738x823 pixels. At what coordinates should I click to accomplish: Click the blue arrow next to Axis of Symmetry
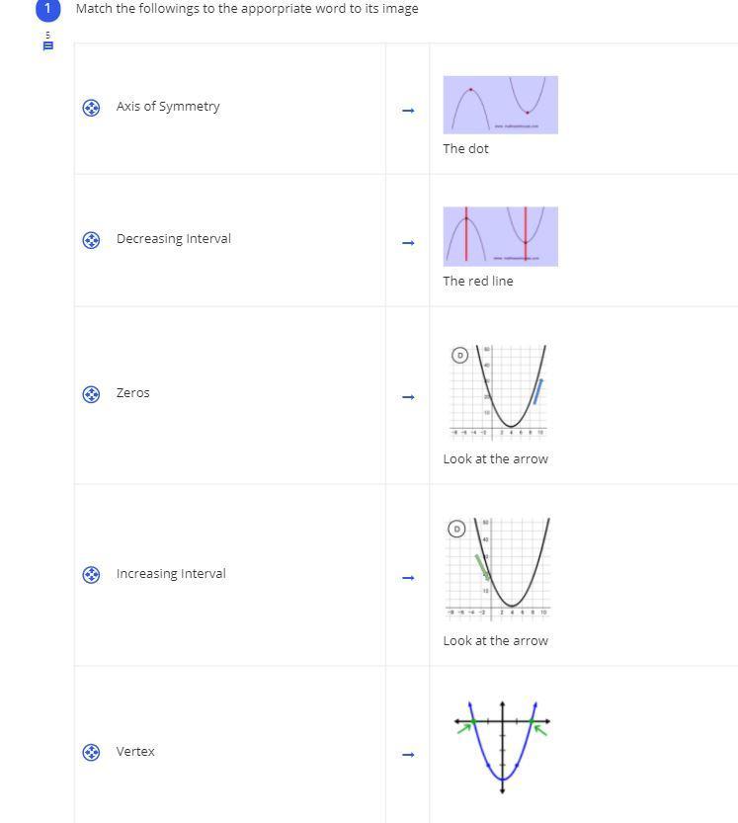(x=408, y=111)
